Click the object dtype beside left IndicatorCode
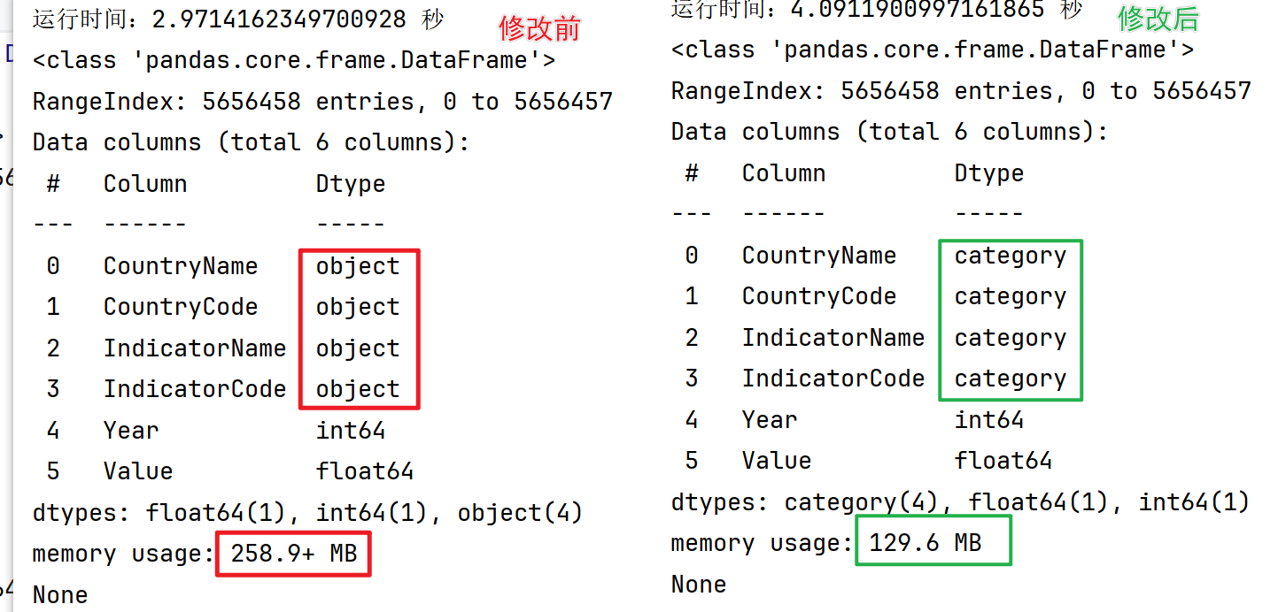Image resolution: width=1278 pixels, height=612 pixels. click(358, 389)
